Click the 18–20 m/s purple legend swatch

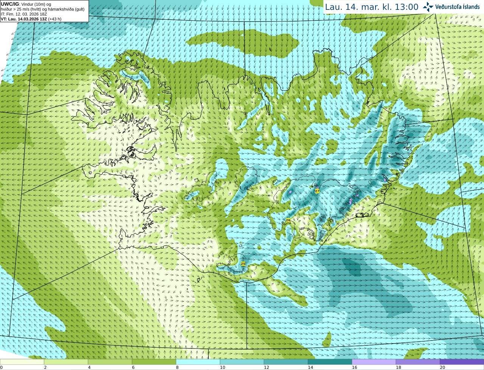[x=418, y=362]
